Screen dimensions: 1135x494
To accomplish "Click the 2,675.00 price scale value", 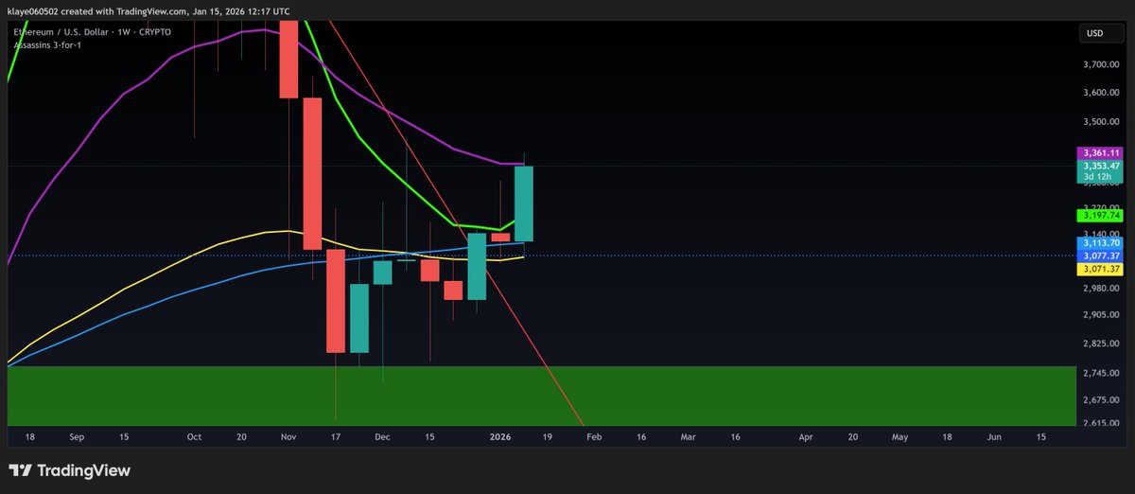I will point(1101,399).
